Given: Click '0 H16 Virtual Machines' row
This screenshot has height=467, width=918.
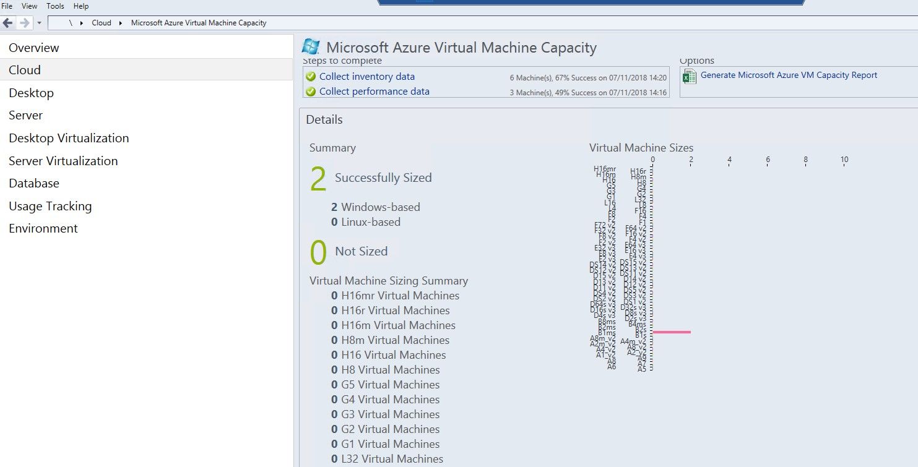Looking at the screenshot, I should tap(389, 355).
